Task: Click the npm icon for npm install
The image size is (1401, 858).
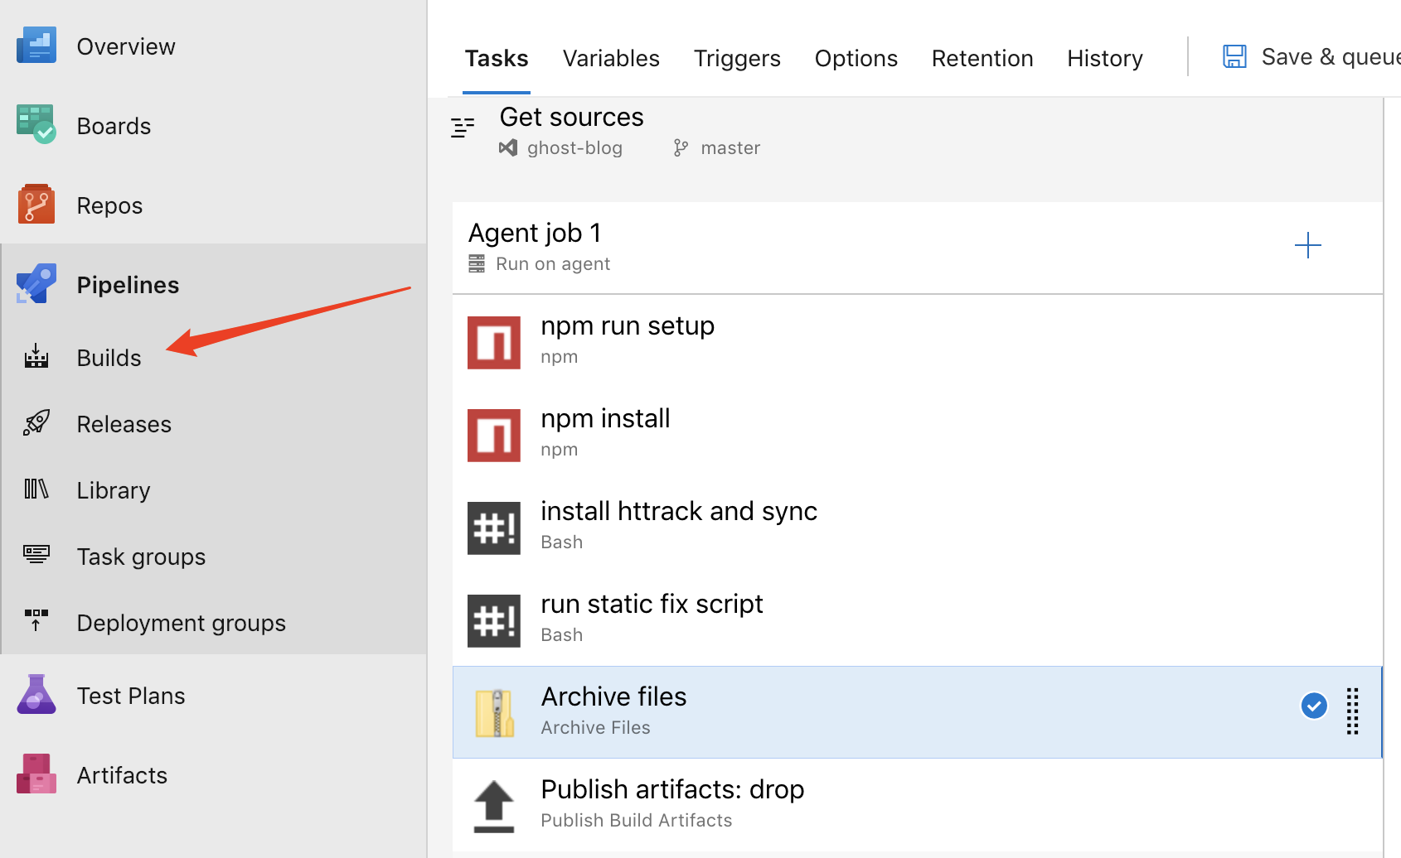Action: coord(494,436)
